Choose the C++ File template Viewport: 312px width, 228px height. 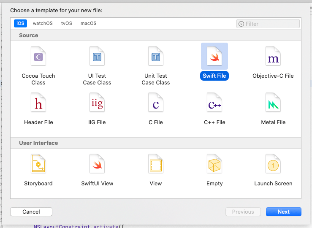(x=214, y=103)
